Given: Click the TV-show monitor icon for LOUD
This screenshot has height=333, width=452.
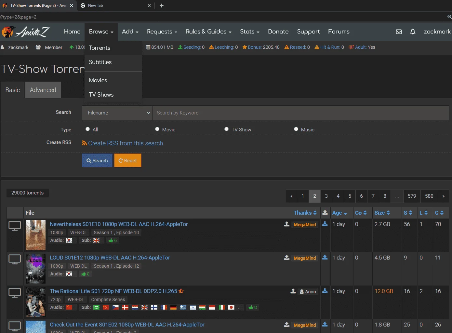Looking at the screenshot, I should pos(15,259).
